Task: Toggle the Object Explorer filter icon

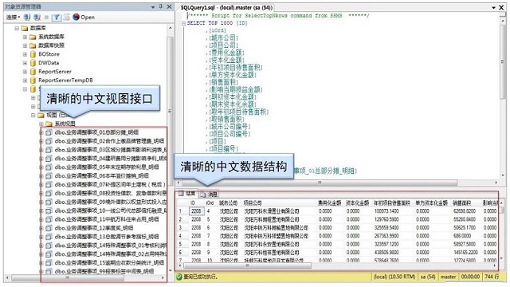Action: click(57, 17)
